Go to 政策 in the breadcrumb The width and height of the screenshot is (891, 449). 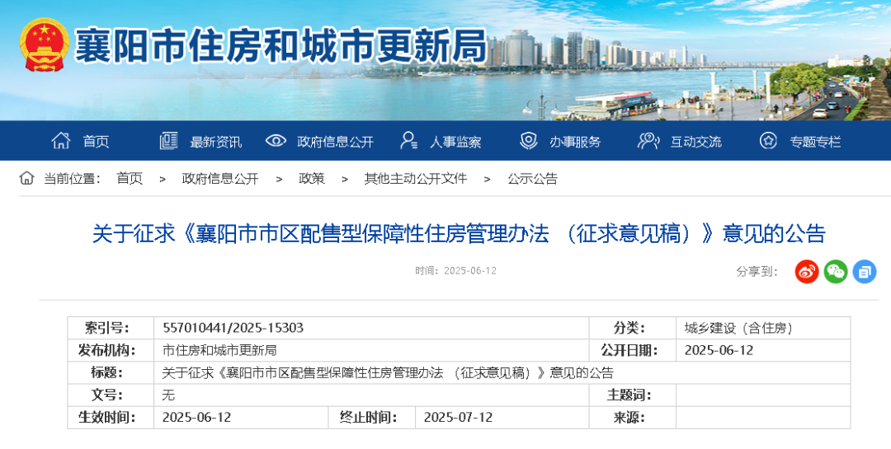pos(312,178)
